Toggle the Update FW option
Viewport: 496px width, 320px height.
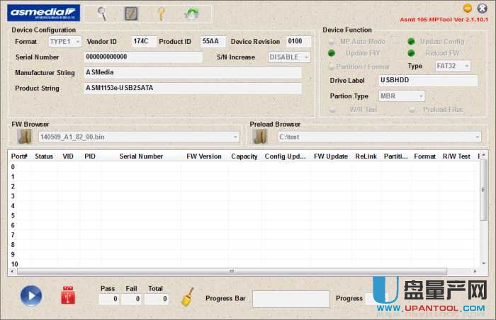pos(333,54)
